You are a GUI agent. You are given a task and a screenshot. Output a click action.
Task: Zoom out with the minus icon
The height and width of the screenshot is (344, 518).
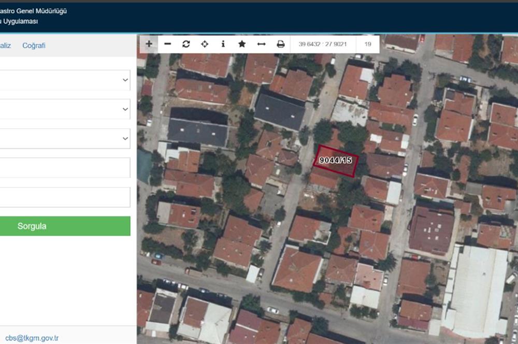point(167,44)
